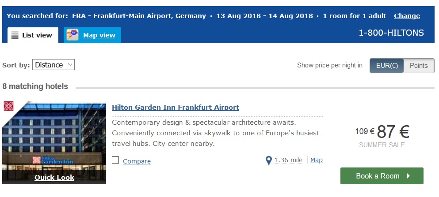This screenshot has height=197, width=439.
Task: Switch to the List view tab
Action: (x=33, y=35)
